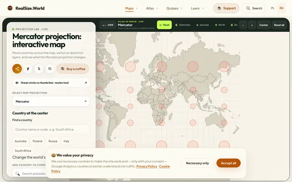This screenshot has height=182, width=292.
Task: Click the Tissot circle over Russia's far east
Action: coord(224,67)
